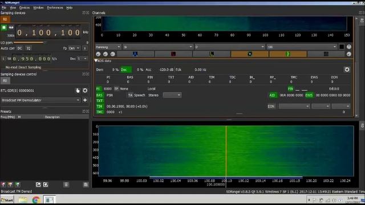Click the black color swatch beside dropdown 100
This screenshot has width=365, height=205.
(x=342, y=47)
